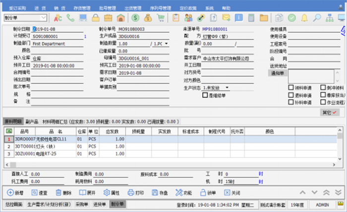Check the 补料申请 checkbox
The image size is (347, 212).
pyautogui.click(x=291, y=103)
